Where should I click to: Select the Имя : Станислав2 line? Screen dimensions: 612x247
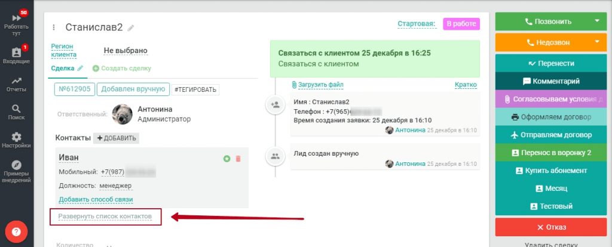322,102
